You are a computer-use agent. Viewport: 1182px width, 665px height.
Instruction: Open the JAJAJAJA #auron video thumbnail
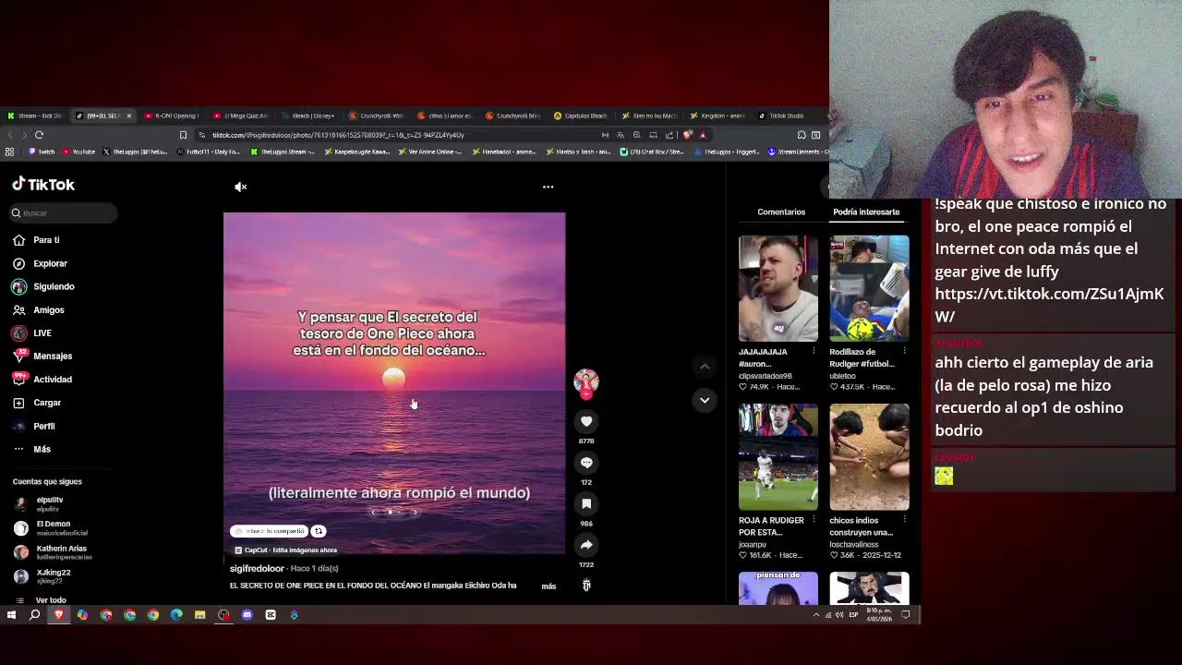pyautogui.click(x=778, y=288)
